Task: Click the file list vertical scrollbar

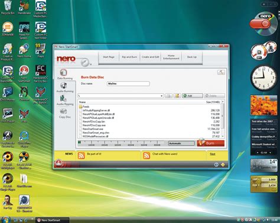Action: click(x=223, y=119)
